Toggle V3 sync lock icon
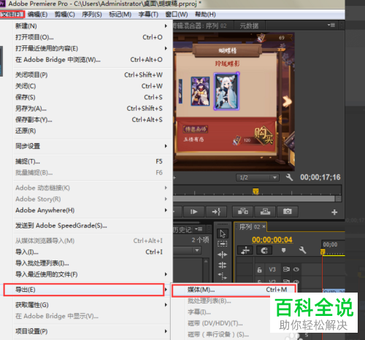Viewport: 365px width, 340px height. click(286, 269)
